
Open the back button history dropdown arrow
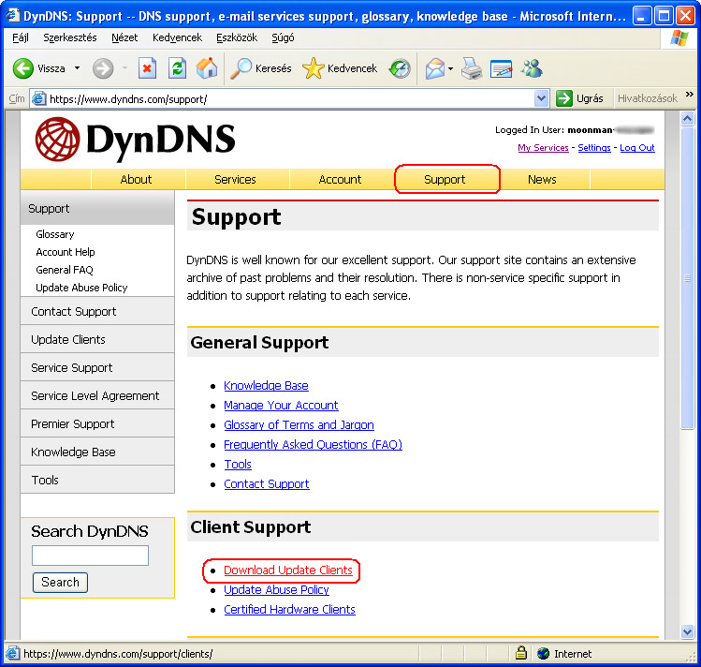(x=77, y=68)
